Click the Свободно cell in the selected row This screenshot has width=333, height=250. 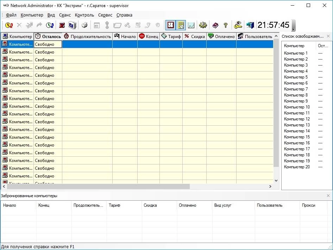pos(48,44)
